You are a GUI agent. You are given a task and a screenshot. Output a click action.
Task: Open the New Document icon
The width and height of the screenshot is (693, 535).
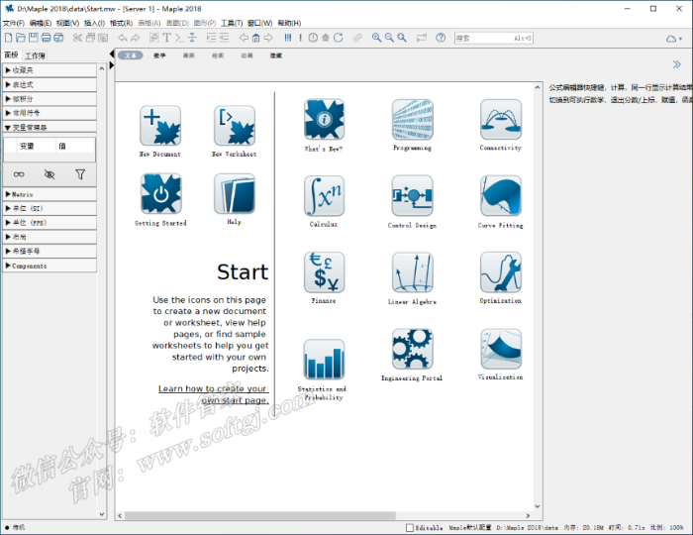point(160,126)
